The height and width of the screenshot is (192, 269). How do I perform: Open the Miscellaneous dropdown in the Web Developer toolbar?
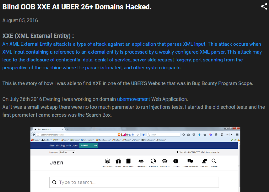(103, 140)
